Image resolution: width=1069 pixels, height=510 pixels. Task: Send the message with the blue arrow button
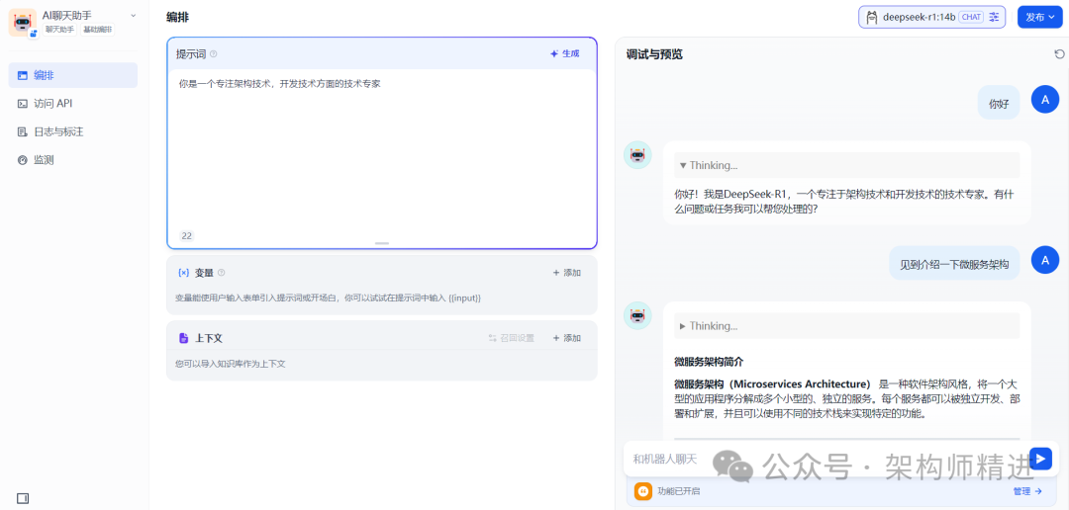(1040, 459)
